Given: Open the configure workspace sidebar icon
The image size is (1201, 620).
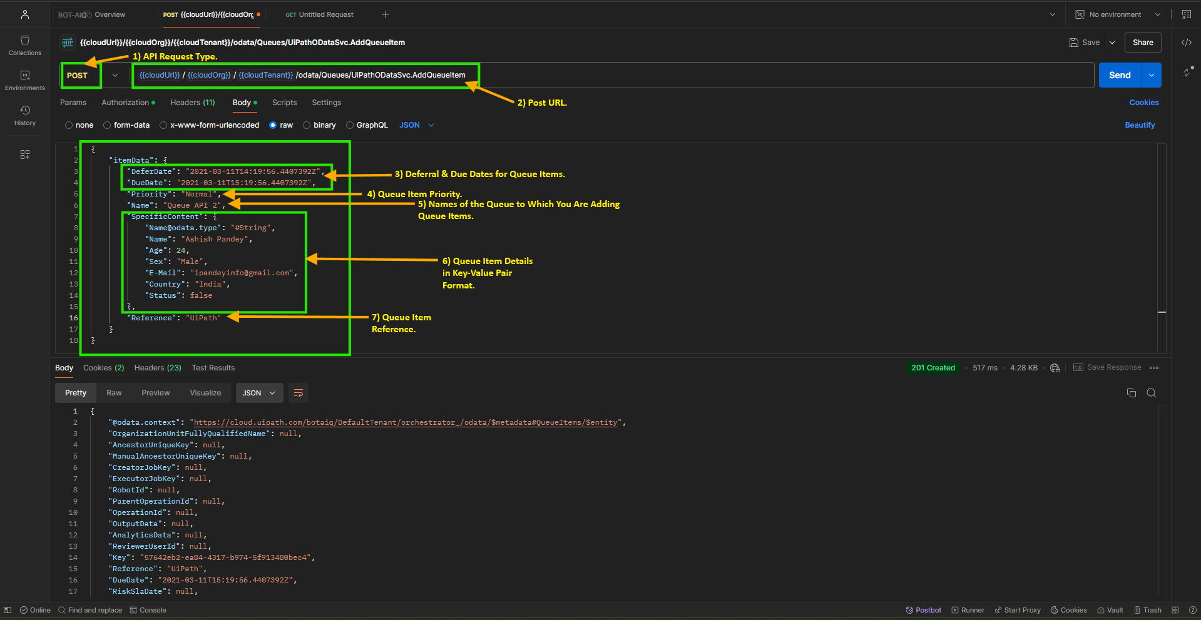Looking at the screenshot, I should (25, 155).
